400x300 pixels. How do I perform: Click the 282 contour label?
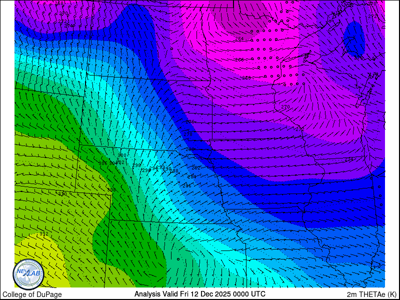coord(196,167)
